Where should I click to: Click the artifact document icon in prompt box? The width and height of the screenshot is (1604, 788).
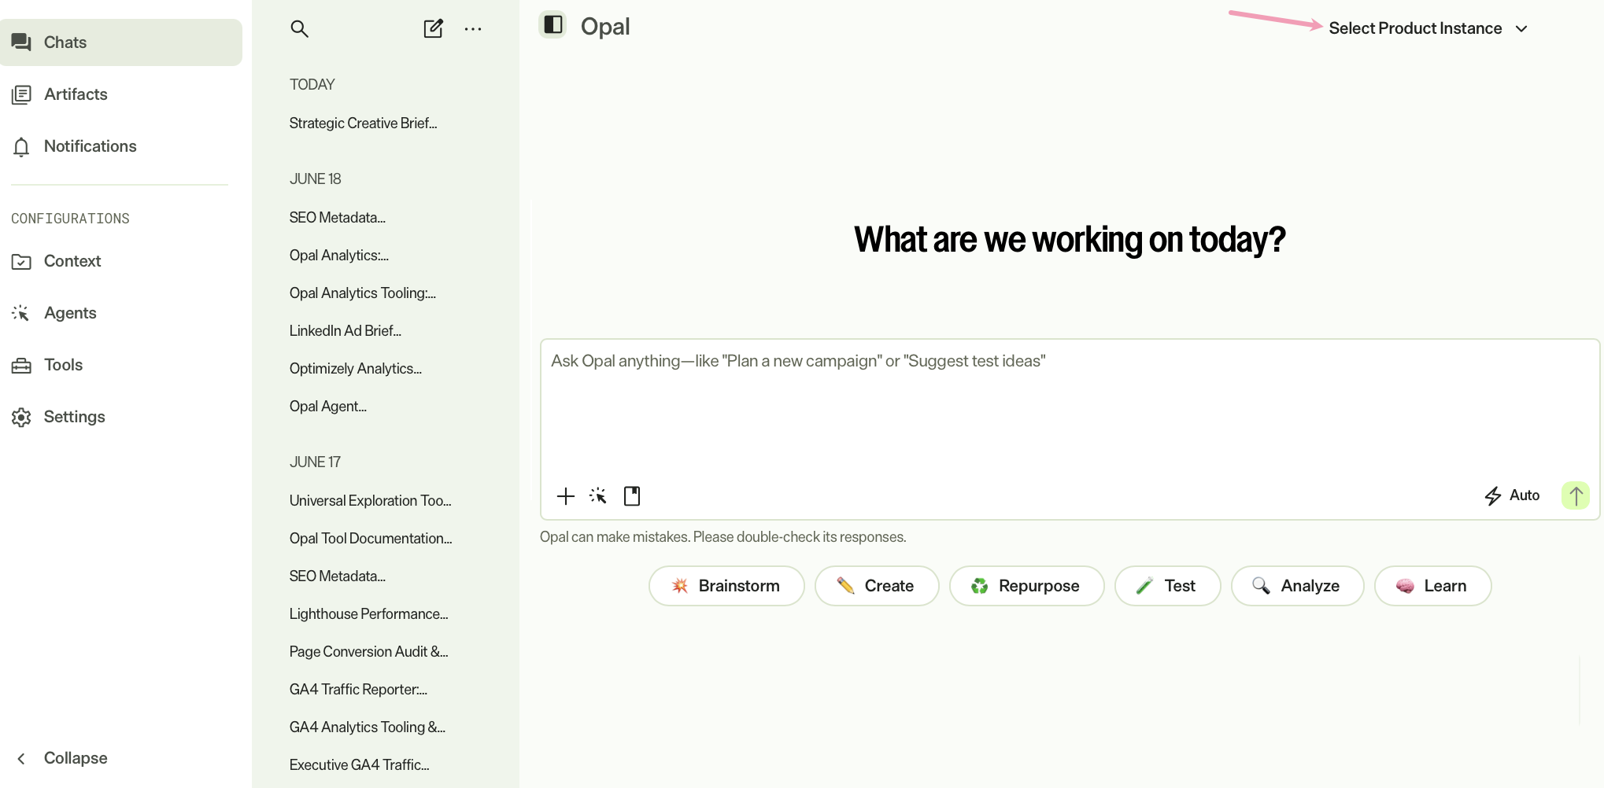point(632,496)
